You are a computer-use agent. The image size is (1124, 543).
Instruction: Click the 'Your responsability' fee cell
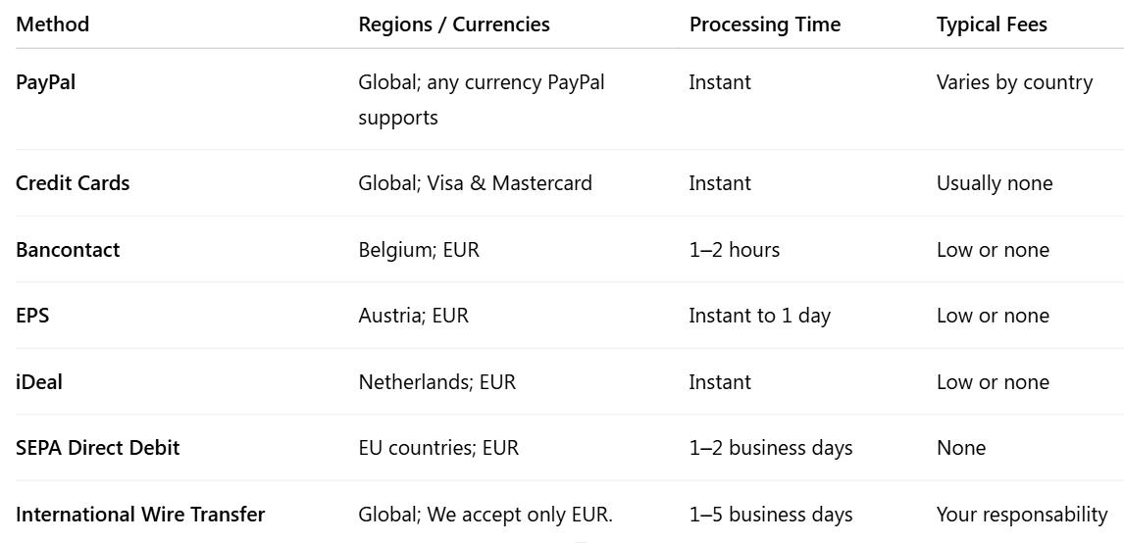1022,515
